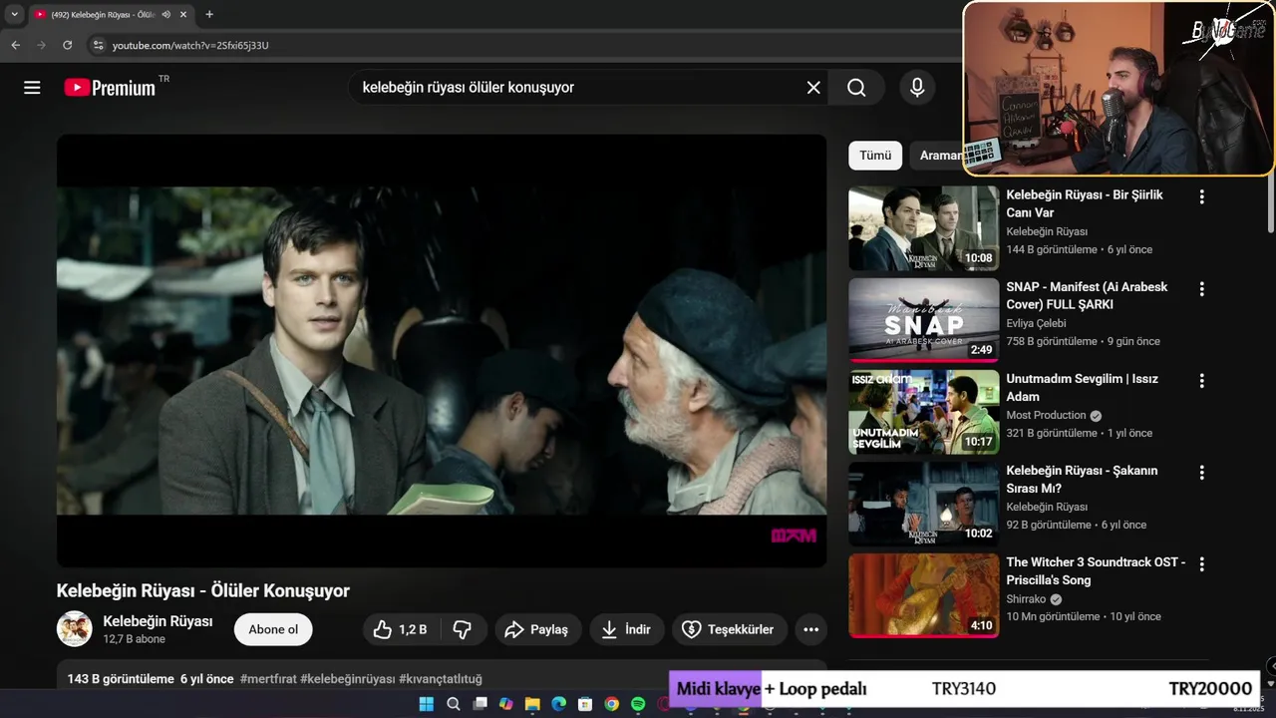
Task: Open SNAP Manifest cover thumbnail
Action: pos(924,320)
